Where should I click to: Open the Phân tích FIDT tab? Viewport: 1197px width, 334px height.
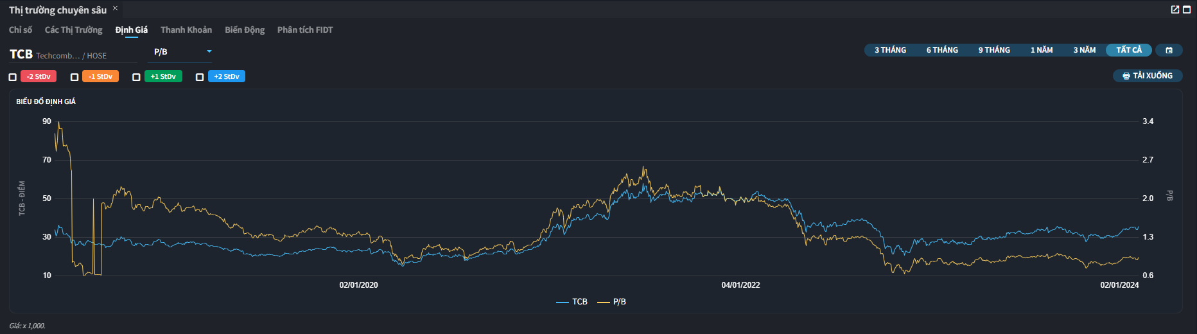click(x=305, y=30)
